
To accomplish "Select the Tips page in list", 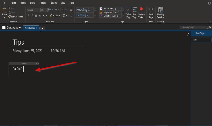I will [x=201, y=40].
